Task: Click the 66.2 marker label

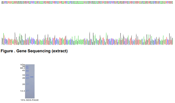Action: pos(23,68)
